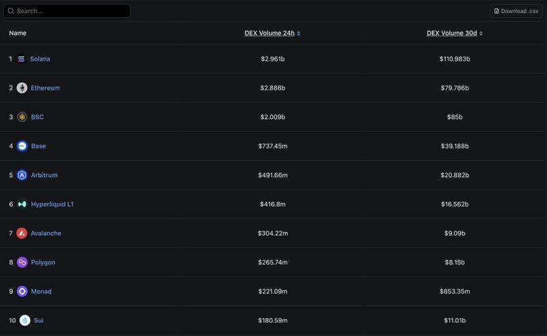Open the Hyperliquid L1 chain link

coord(52,204)
